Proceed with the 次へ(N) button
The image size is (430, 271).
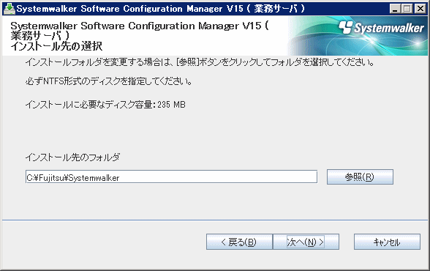(x=306, y=242)
